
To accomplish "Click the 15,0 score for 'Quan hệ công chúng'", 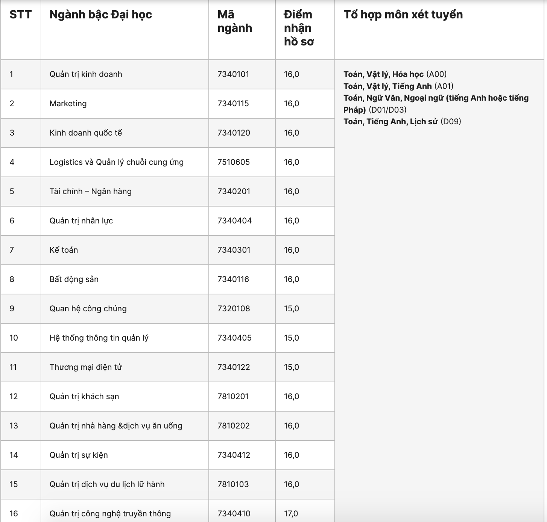I will click(x=292, y=309).
